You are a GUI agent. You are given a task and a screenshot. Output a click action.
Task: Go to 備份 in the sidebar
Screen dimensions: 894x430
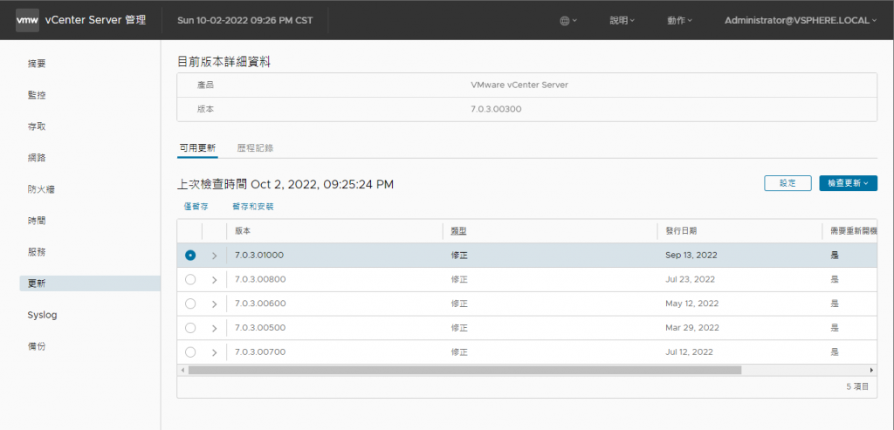point(37,346)
